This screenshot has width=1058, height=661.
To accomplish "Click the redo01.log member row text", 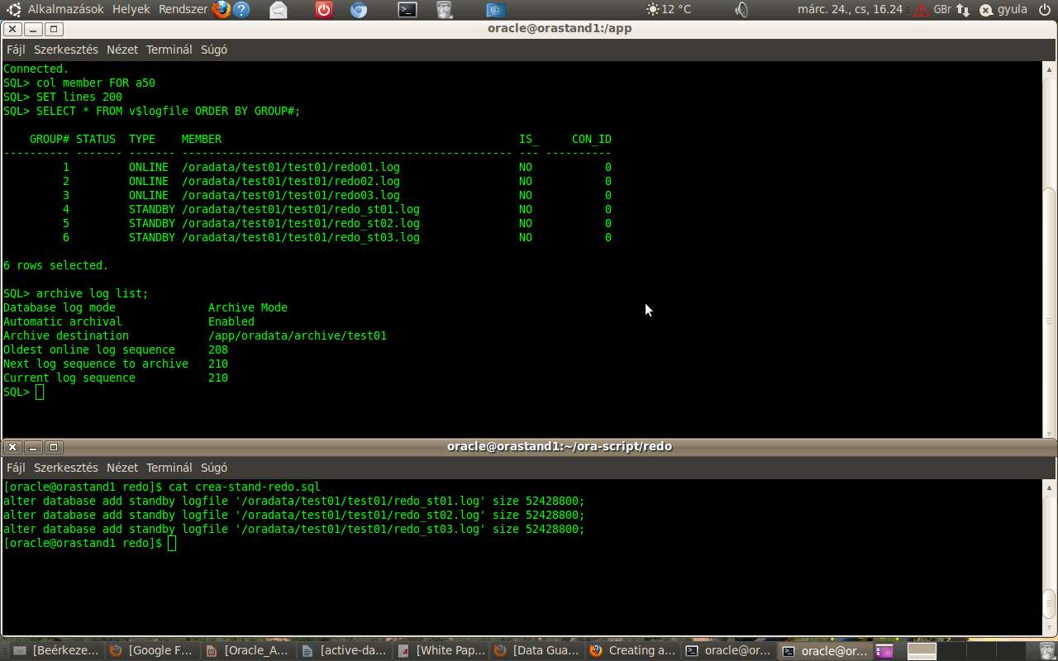I will click(291, 167).
